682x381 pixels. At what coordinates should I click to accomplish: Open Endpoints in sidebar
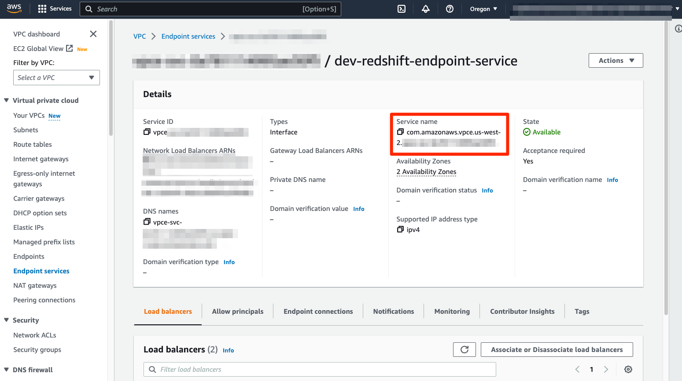click(x=29, y=256)
